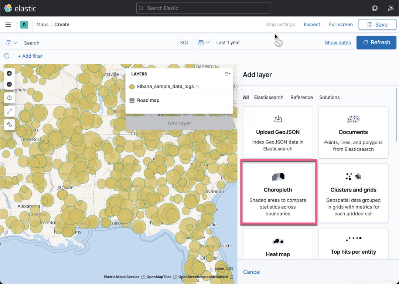Image resolution: width=399 pixels, height=284 pixels.
Task: Collapse the Layers panel
Action: click(227, 74)
